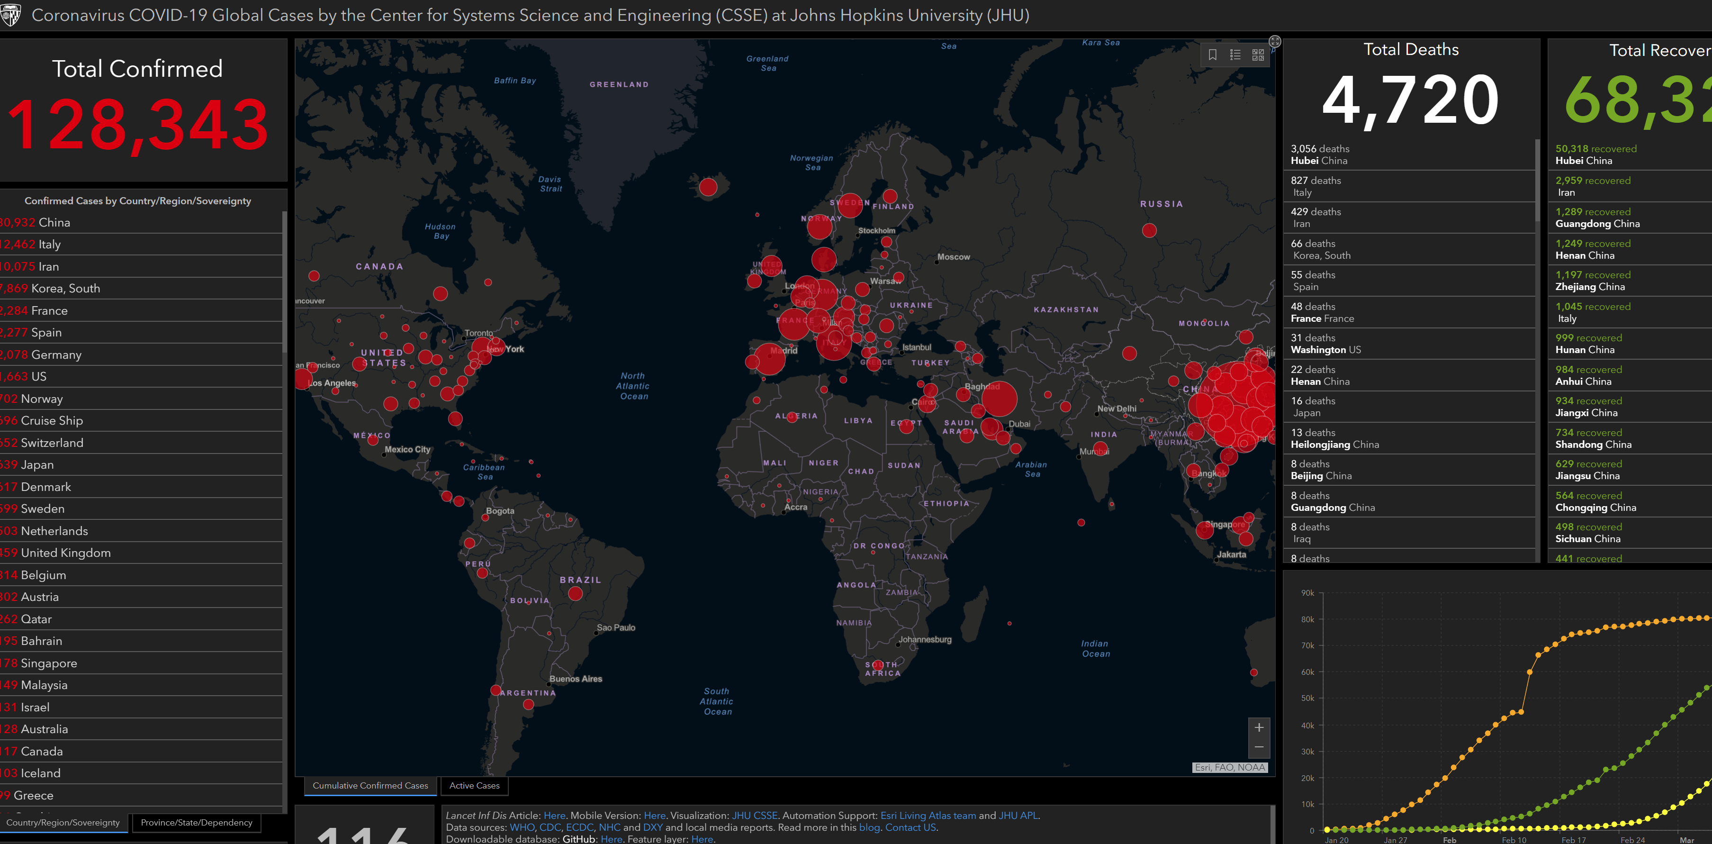Select United Kingdom in confirmed list

141,553
